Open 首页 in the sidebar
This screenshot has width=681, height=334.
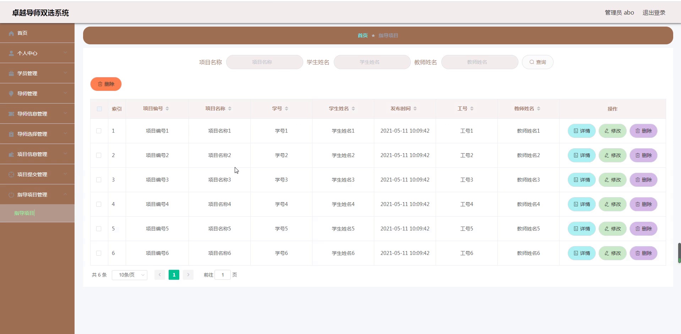37,33
